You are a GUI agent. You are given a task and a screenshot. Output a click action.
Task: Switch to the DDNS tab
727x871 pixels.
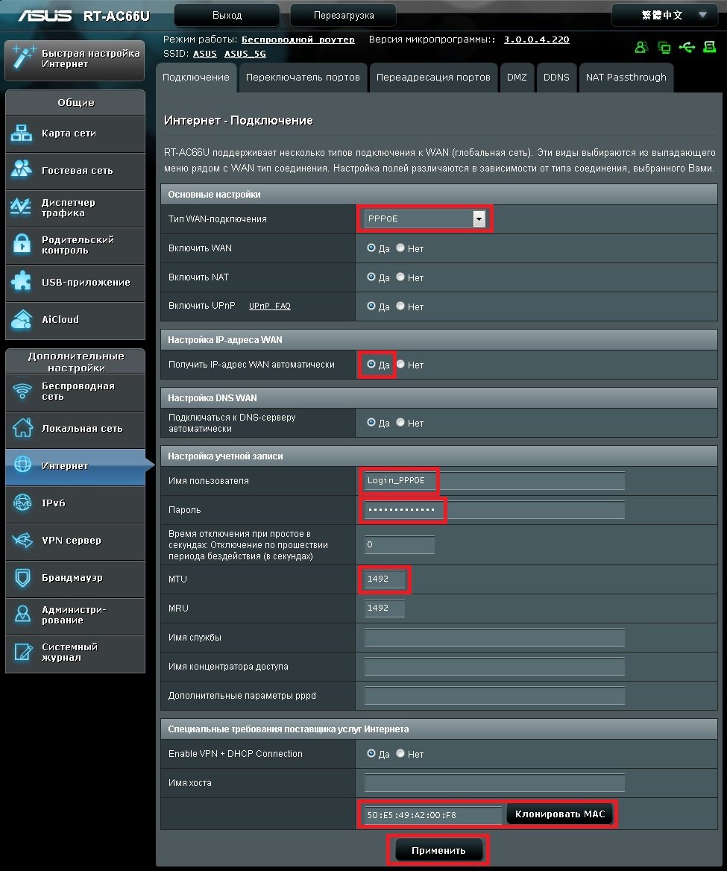click(x=556, y=78)
